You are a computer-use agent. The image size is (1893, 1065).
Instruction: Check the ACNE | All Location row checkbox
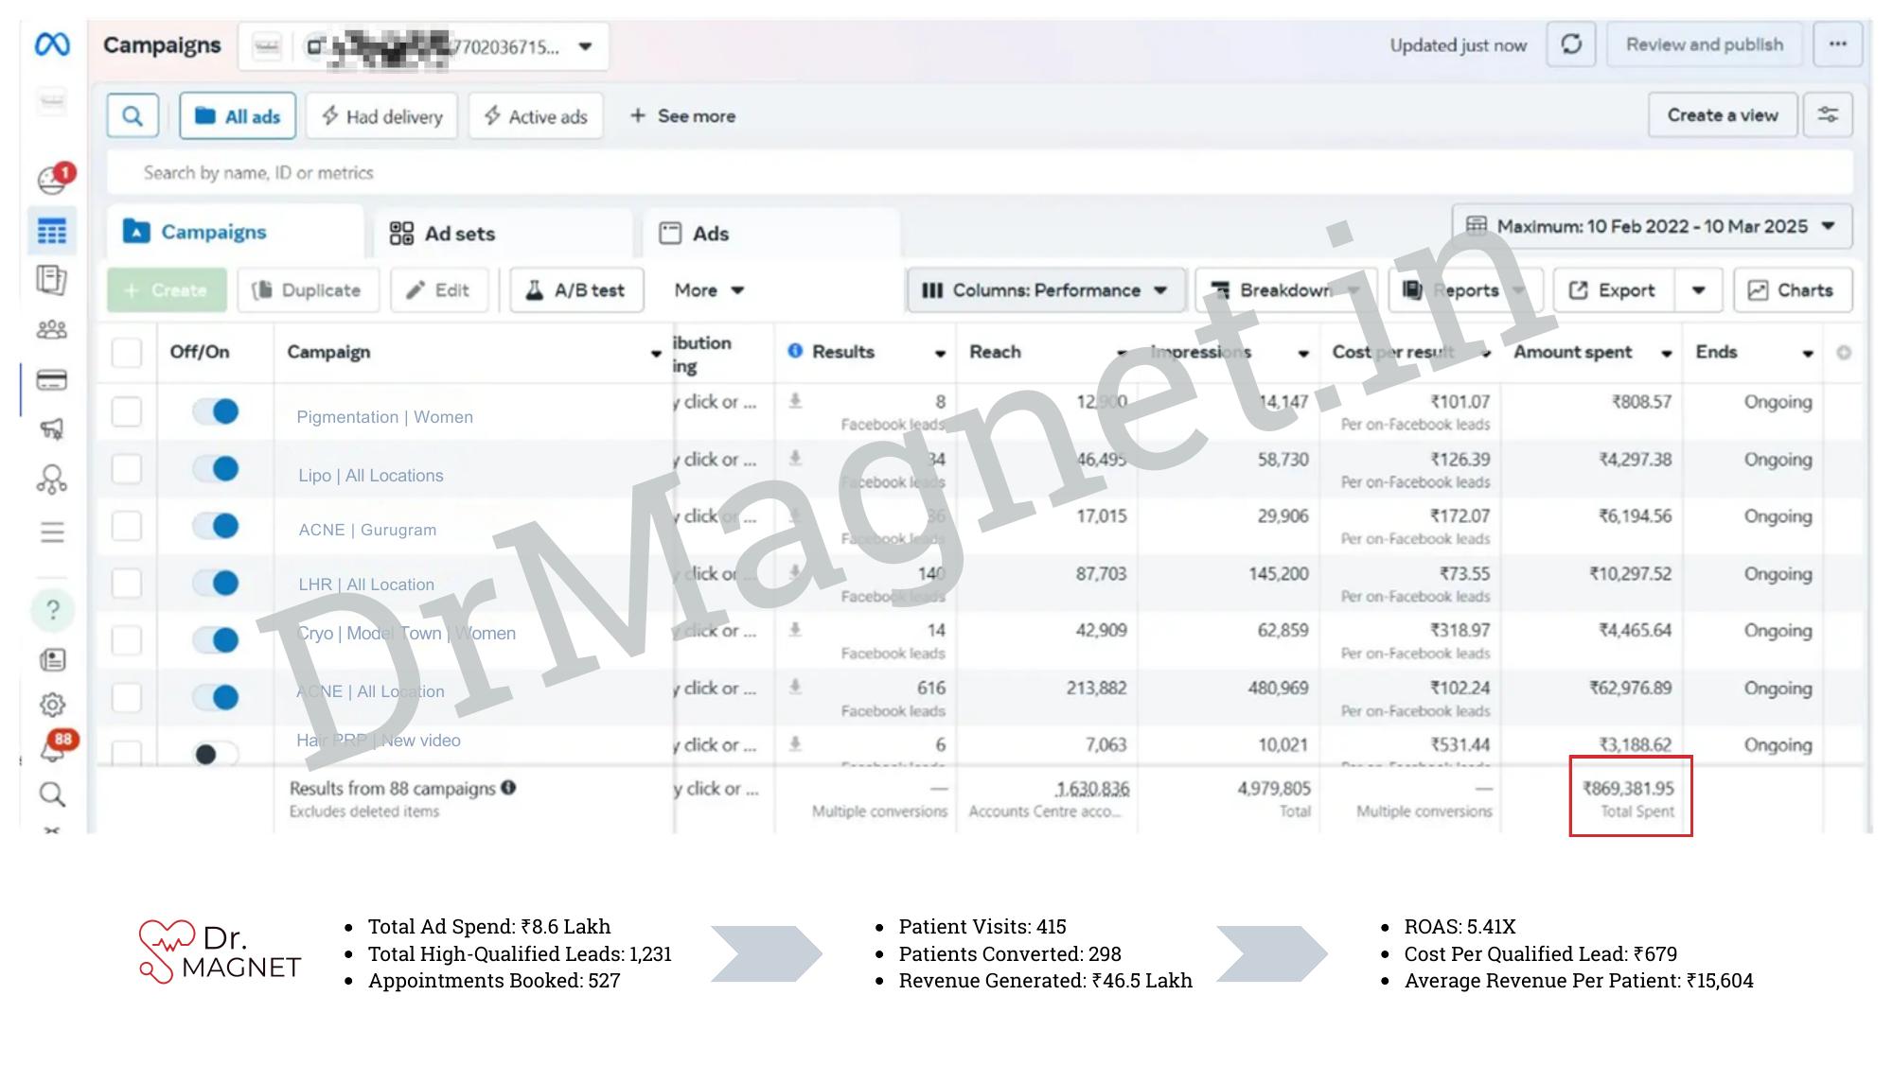pyautogui.click(x=127, y=697)
